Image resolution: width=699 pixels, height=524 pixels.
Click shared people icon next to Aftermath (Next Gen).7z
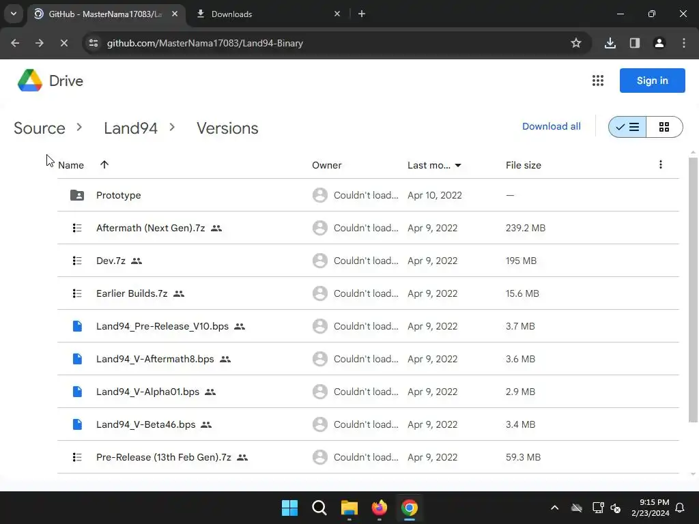point(216,228)
